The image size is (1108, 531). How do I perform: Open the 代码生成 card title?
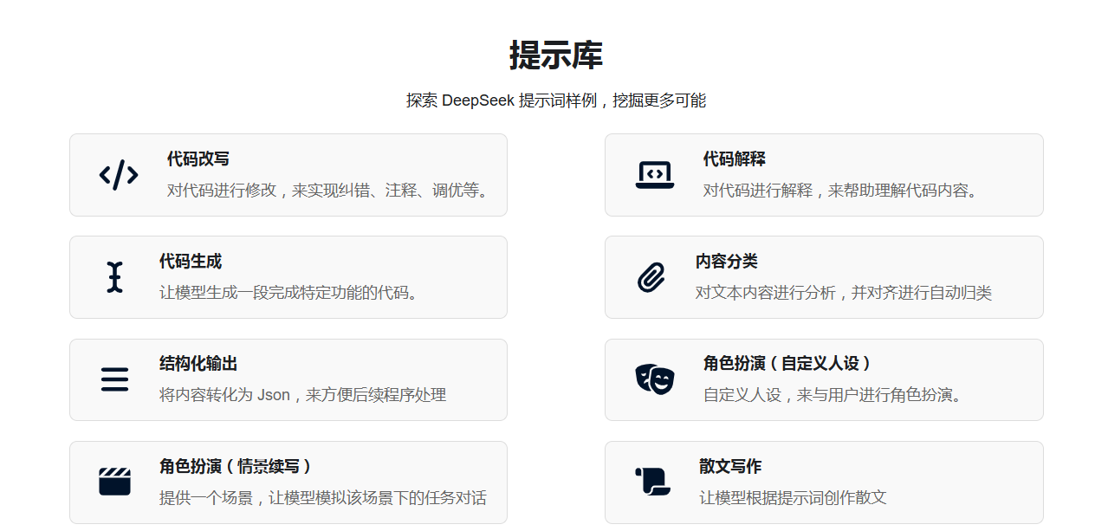click(x=191, y=262)
